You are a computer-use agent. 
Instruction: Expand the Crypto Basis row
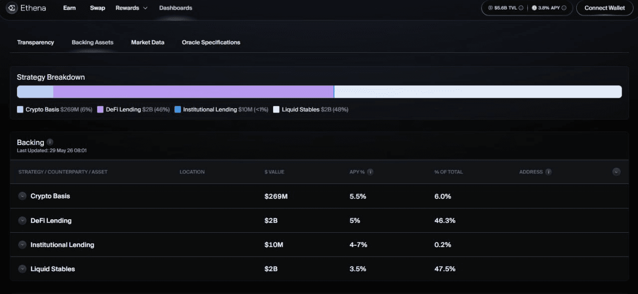(22, 196)
